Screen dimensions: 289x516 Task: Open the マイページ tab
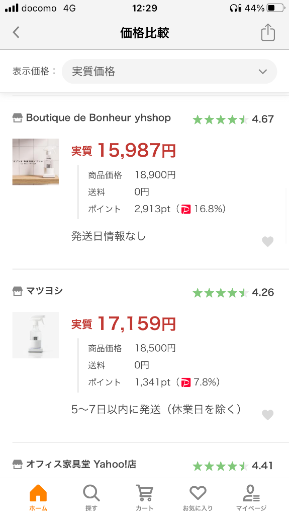(x=251, y=497)
